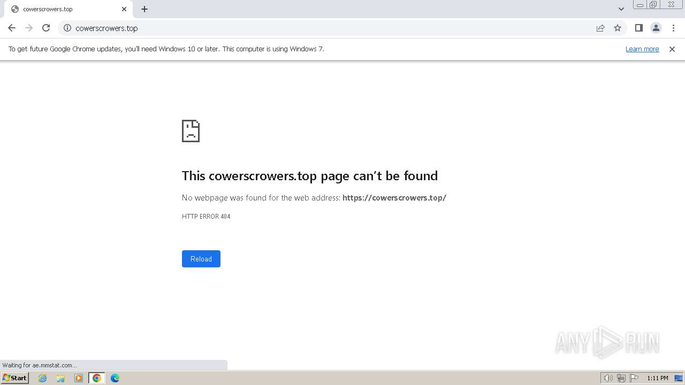Expand the tab search dropdown arrow
685x385 pixels.
tap(621, 9)
